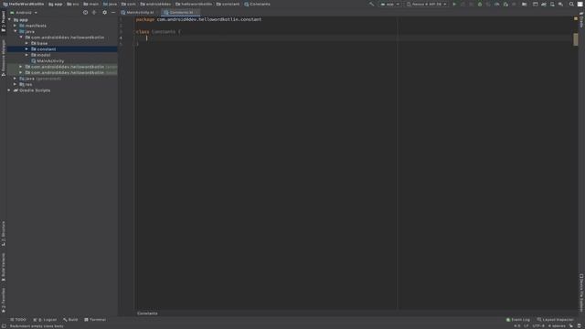Open the Gradle side tab

coord(581,20)
